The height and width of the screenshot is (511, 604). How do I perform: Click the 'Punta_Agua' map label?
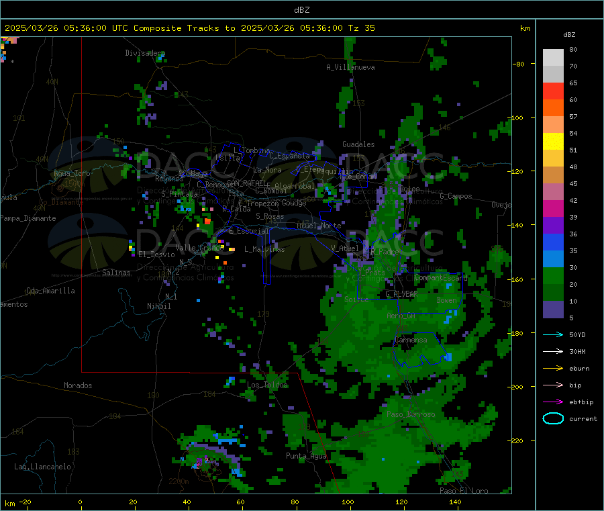(306, 456)
